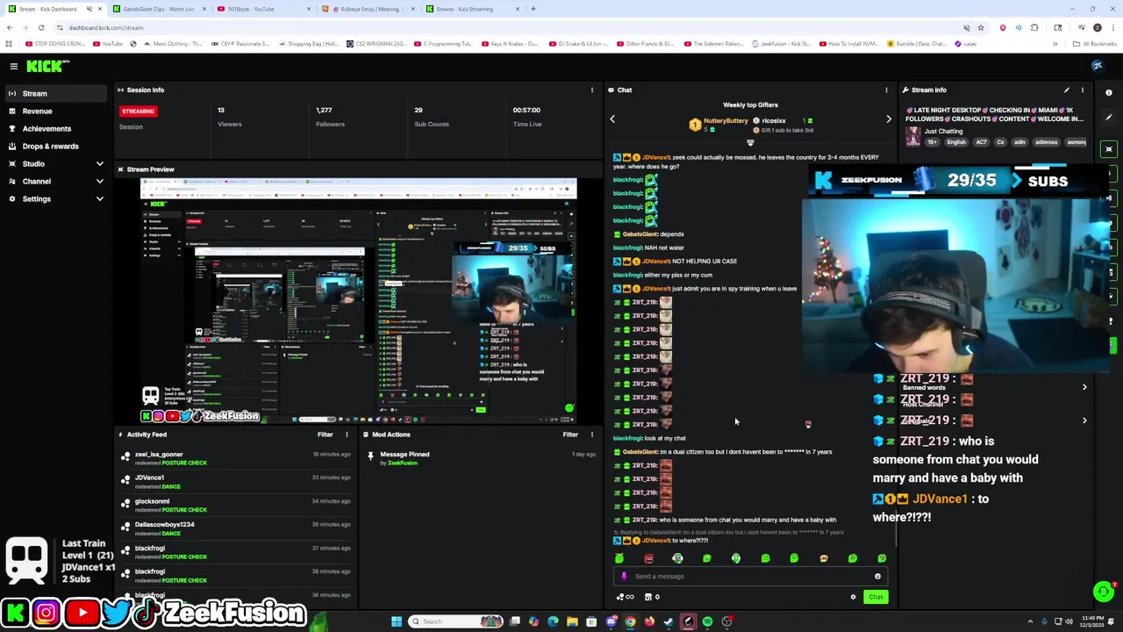Open the Kick sidebar hamburger menu
The height and width of the screenshot is (632, 1123).
click(13, 66)
